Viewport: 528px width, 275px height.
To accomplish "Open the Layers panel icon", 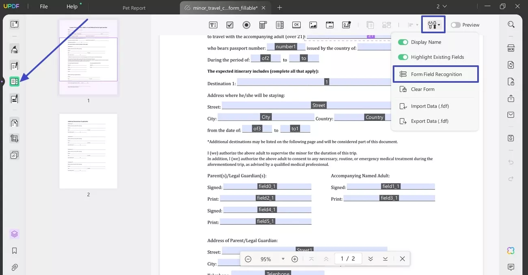I will click(x=15, y=234).
